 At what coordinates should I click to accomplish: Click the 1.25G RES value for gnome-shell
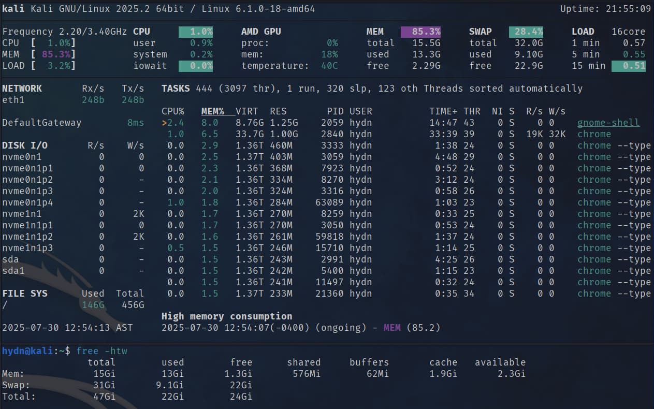tap(284, 123)
